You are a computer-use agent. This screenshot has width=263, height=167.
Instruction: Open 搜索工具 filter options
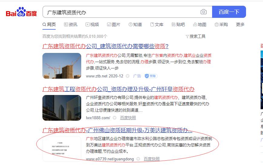point(195,36)
